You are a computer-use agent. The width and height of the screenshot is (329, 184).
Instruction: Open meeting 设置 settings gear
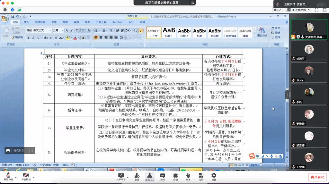(214, 175)
